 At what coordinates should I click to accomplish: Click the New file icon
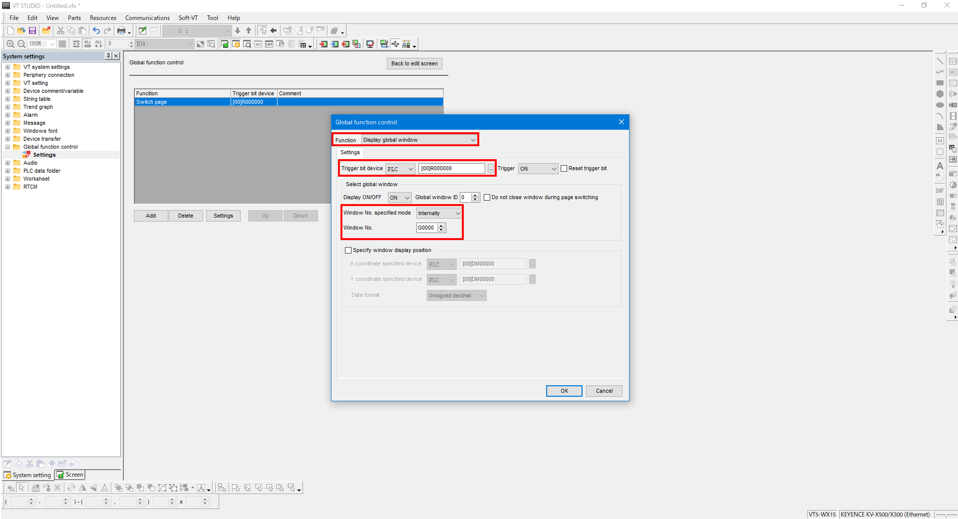point(10,31)
